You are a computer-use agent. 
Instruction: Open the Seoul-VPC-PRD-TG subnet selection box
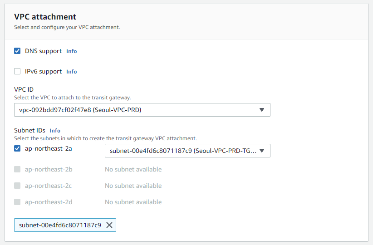tap(181, 151)
